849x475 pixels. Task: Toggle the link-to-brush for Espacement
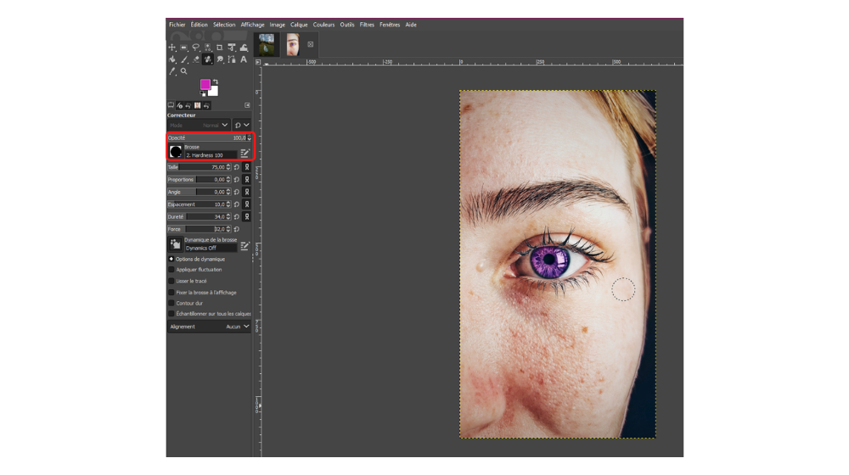pos(247,204)
